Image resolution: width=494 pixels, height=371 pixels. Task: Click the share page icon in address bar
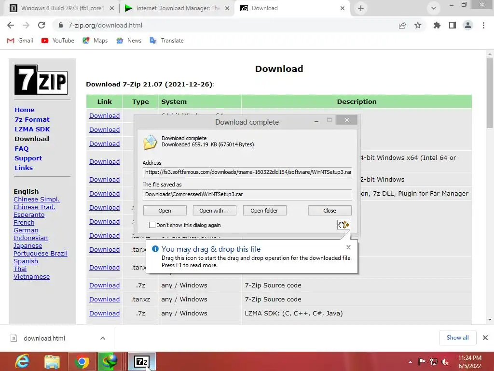pos(402,25)
